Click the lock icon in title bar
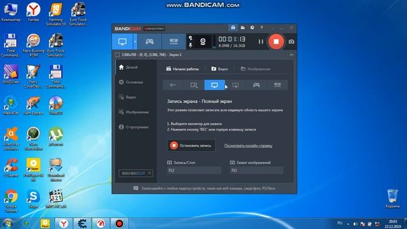The height and width of the screenshot is (229, 407). (233, 27)
